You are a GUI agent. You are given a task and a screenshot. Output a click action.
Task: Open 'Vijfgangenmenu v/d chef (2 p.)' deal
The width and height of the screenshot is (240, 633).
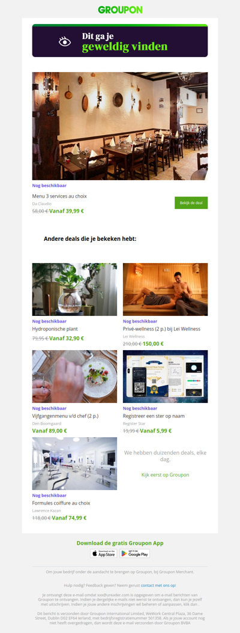[65, 416]
